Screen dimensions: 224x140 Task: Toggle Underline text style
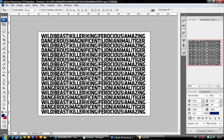(x=215, y=118)
